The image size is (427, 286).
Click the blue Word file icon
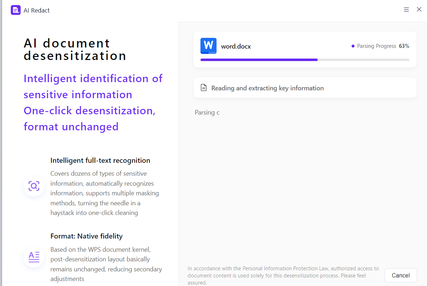[x=208, y=46]
